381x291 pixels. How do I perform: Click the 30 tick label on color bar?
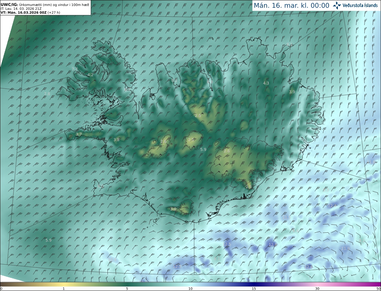click(317, 289)
